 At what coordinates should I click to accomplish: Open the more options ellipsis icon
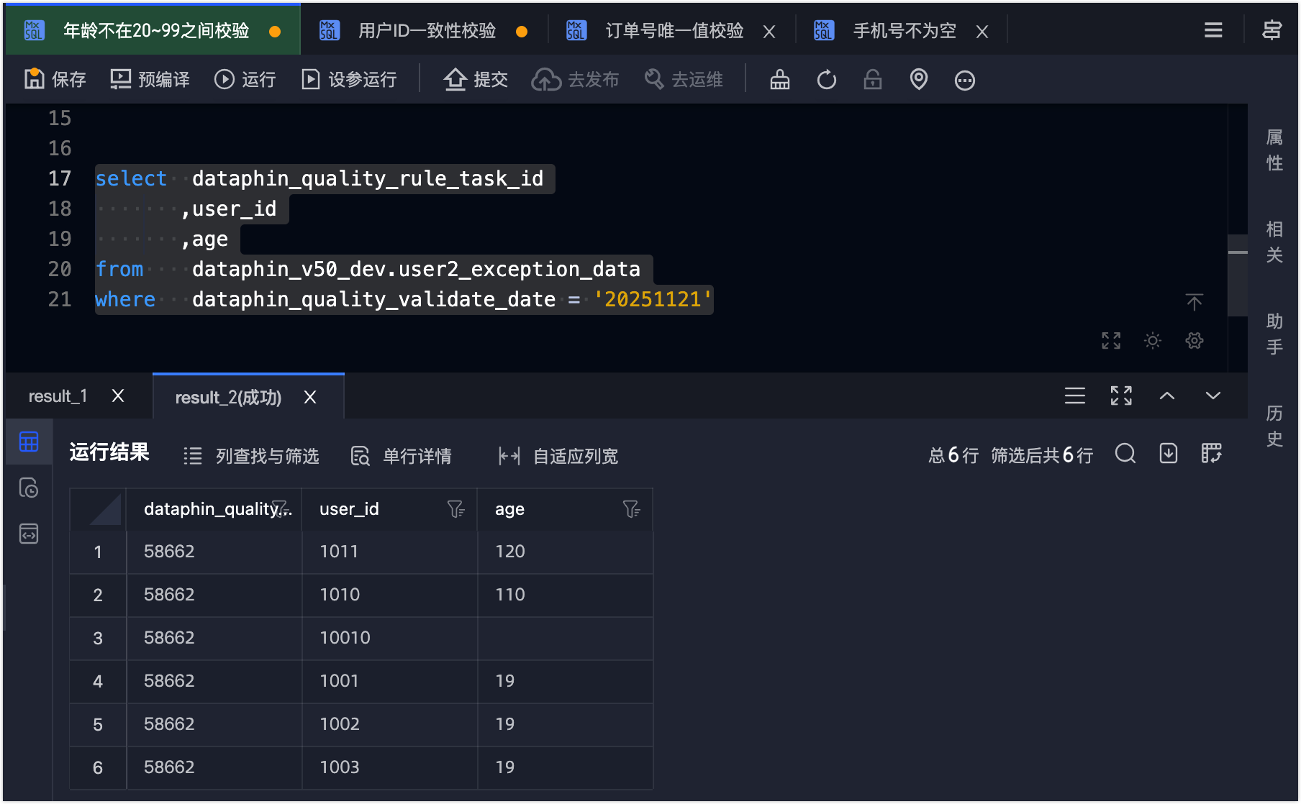coord(965,80)
